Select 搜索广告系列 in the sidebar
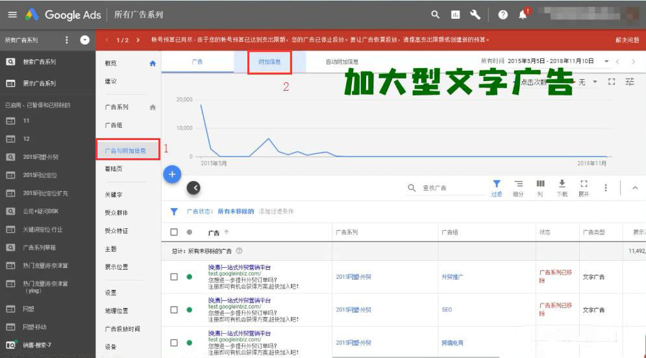 coord(39,62)
